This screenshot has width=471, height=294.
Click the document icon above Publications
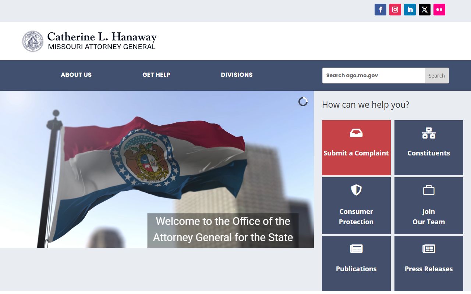coord(356,249)
